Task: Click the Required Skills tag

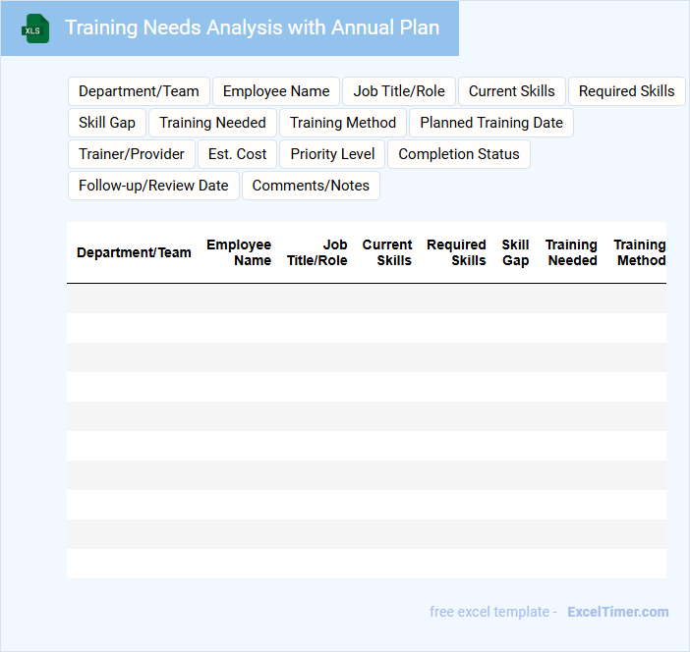Action: click(x=626, y=91)
